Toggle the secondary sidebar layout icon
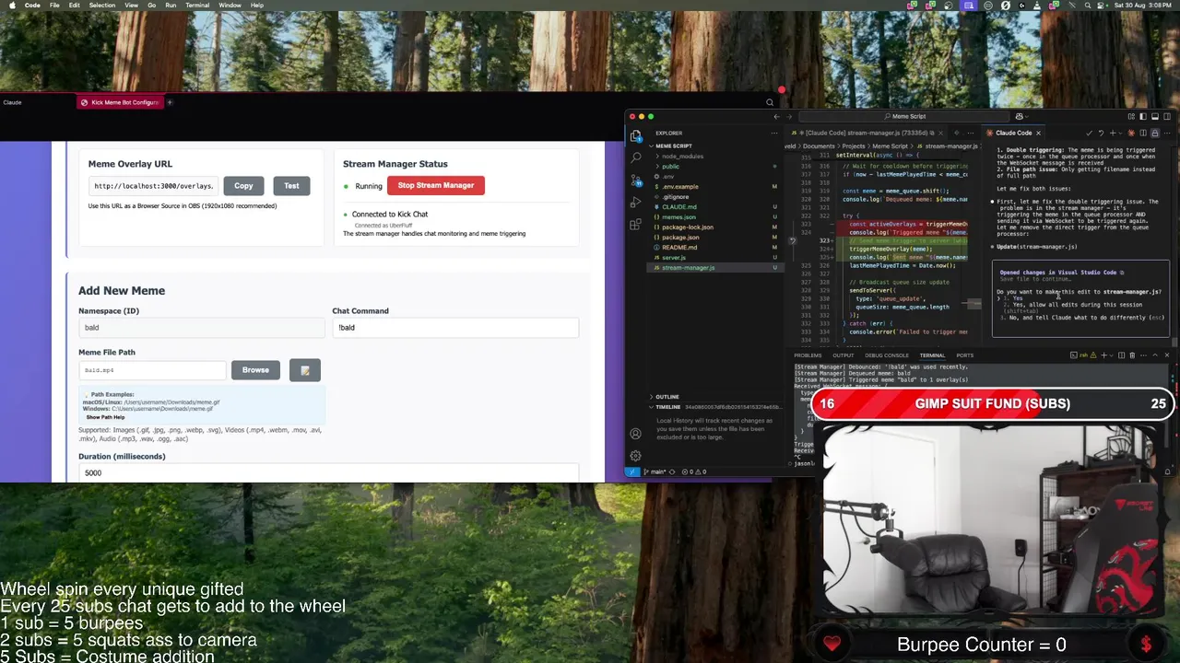This screenshot has width=1180, height=663. 1167,117
